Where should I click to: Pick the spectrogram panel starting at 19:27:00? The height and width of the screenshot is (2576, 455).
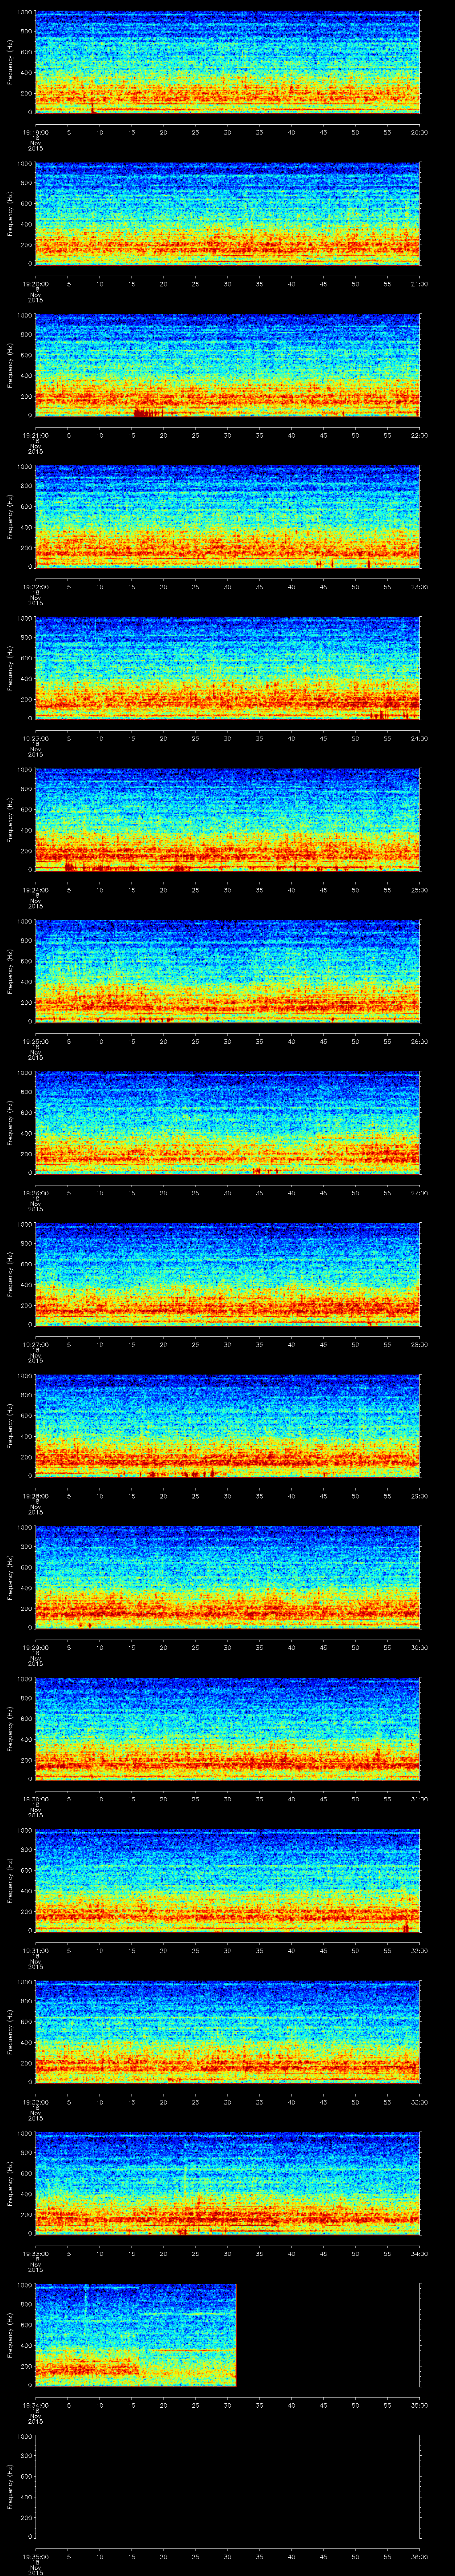(227, 1274)
